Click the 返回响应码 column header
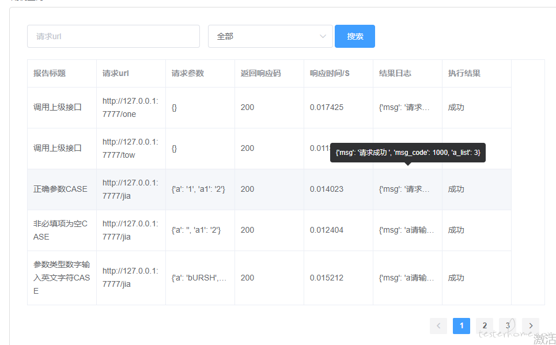 click(x=261, y=73)
